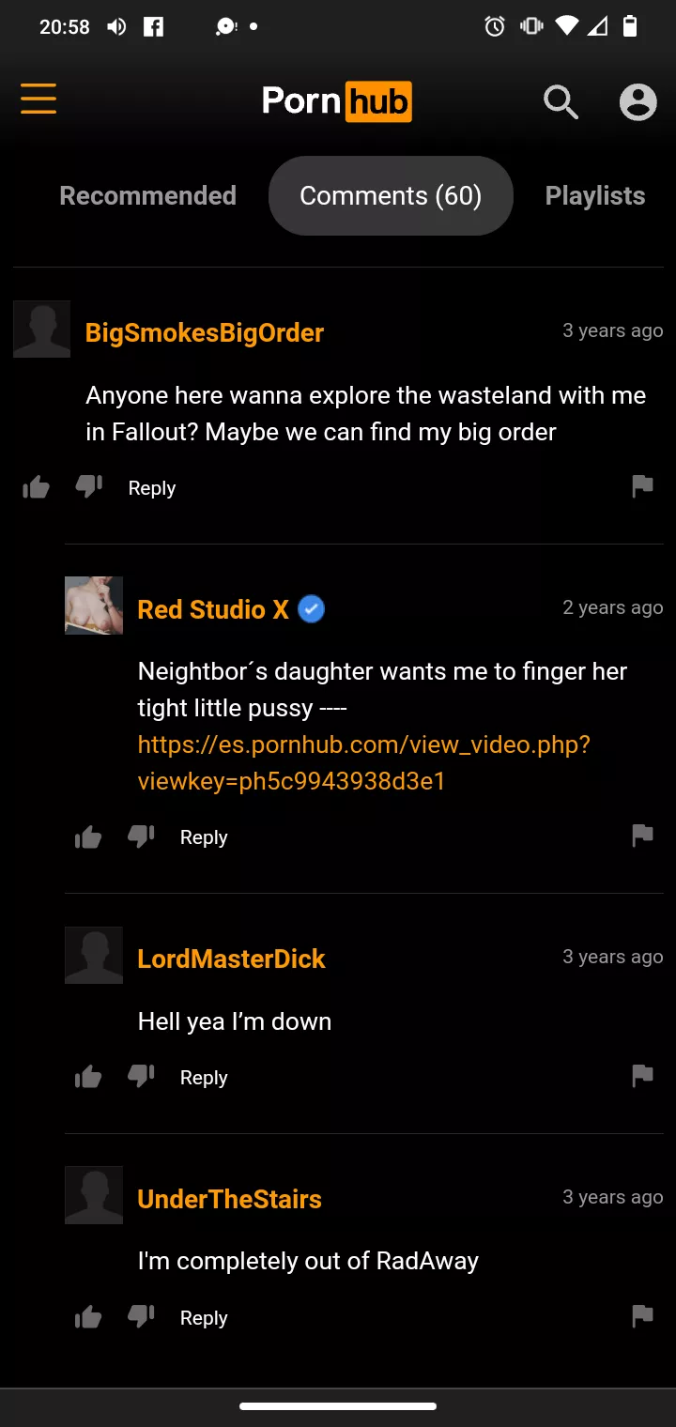
Task: Thumbs up LordMasterDick's comment
Action: (88, 1077)
